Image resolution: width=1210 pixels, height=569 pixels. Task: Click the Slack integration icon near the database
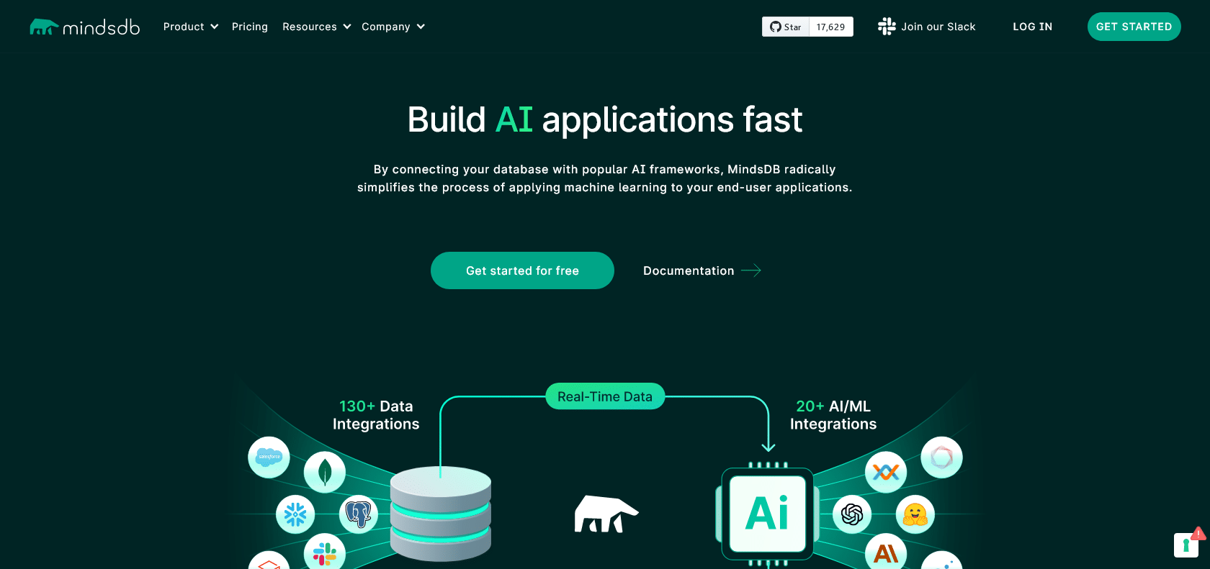[x=325, y=552]
